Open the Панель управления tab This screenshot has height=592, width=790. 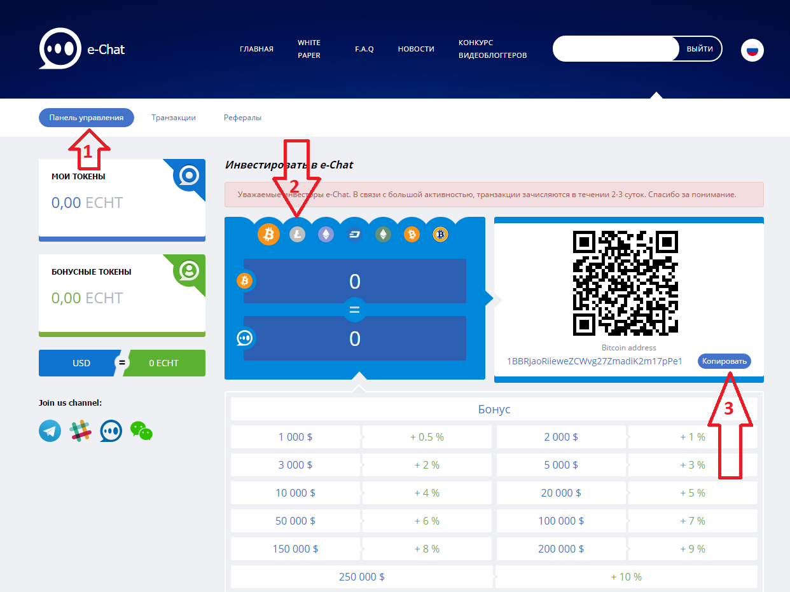click(87, 118)
